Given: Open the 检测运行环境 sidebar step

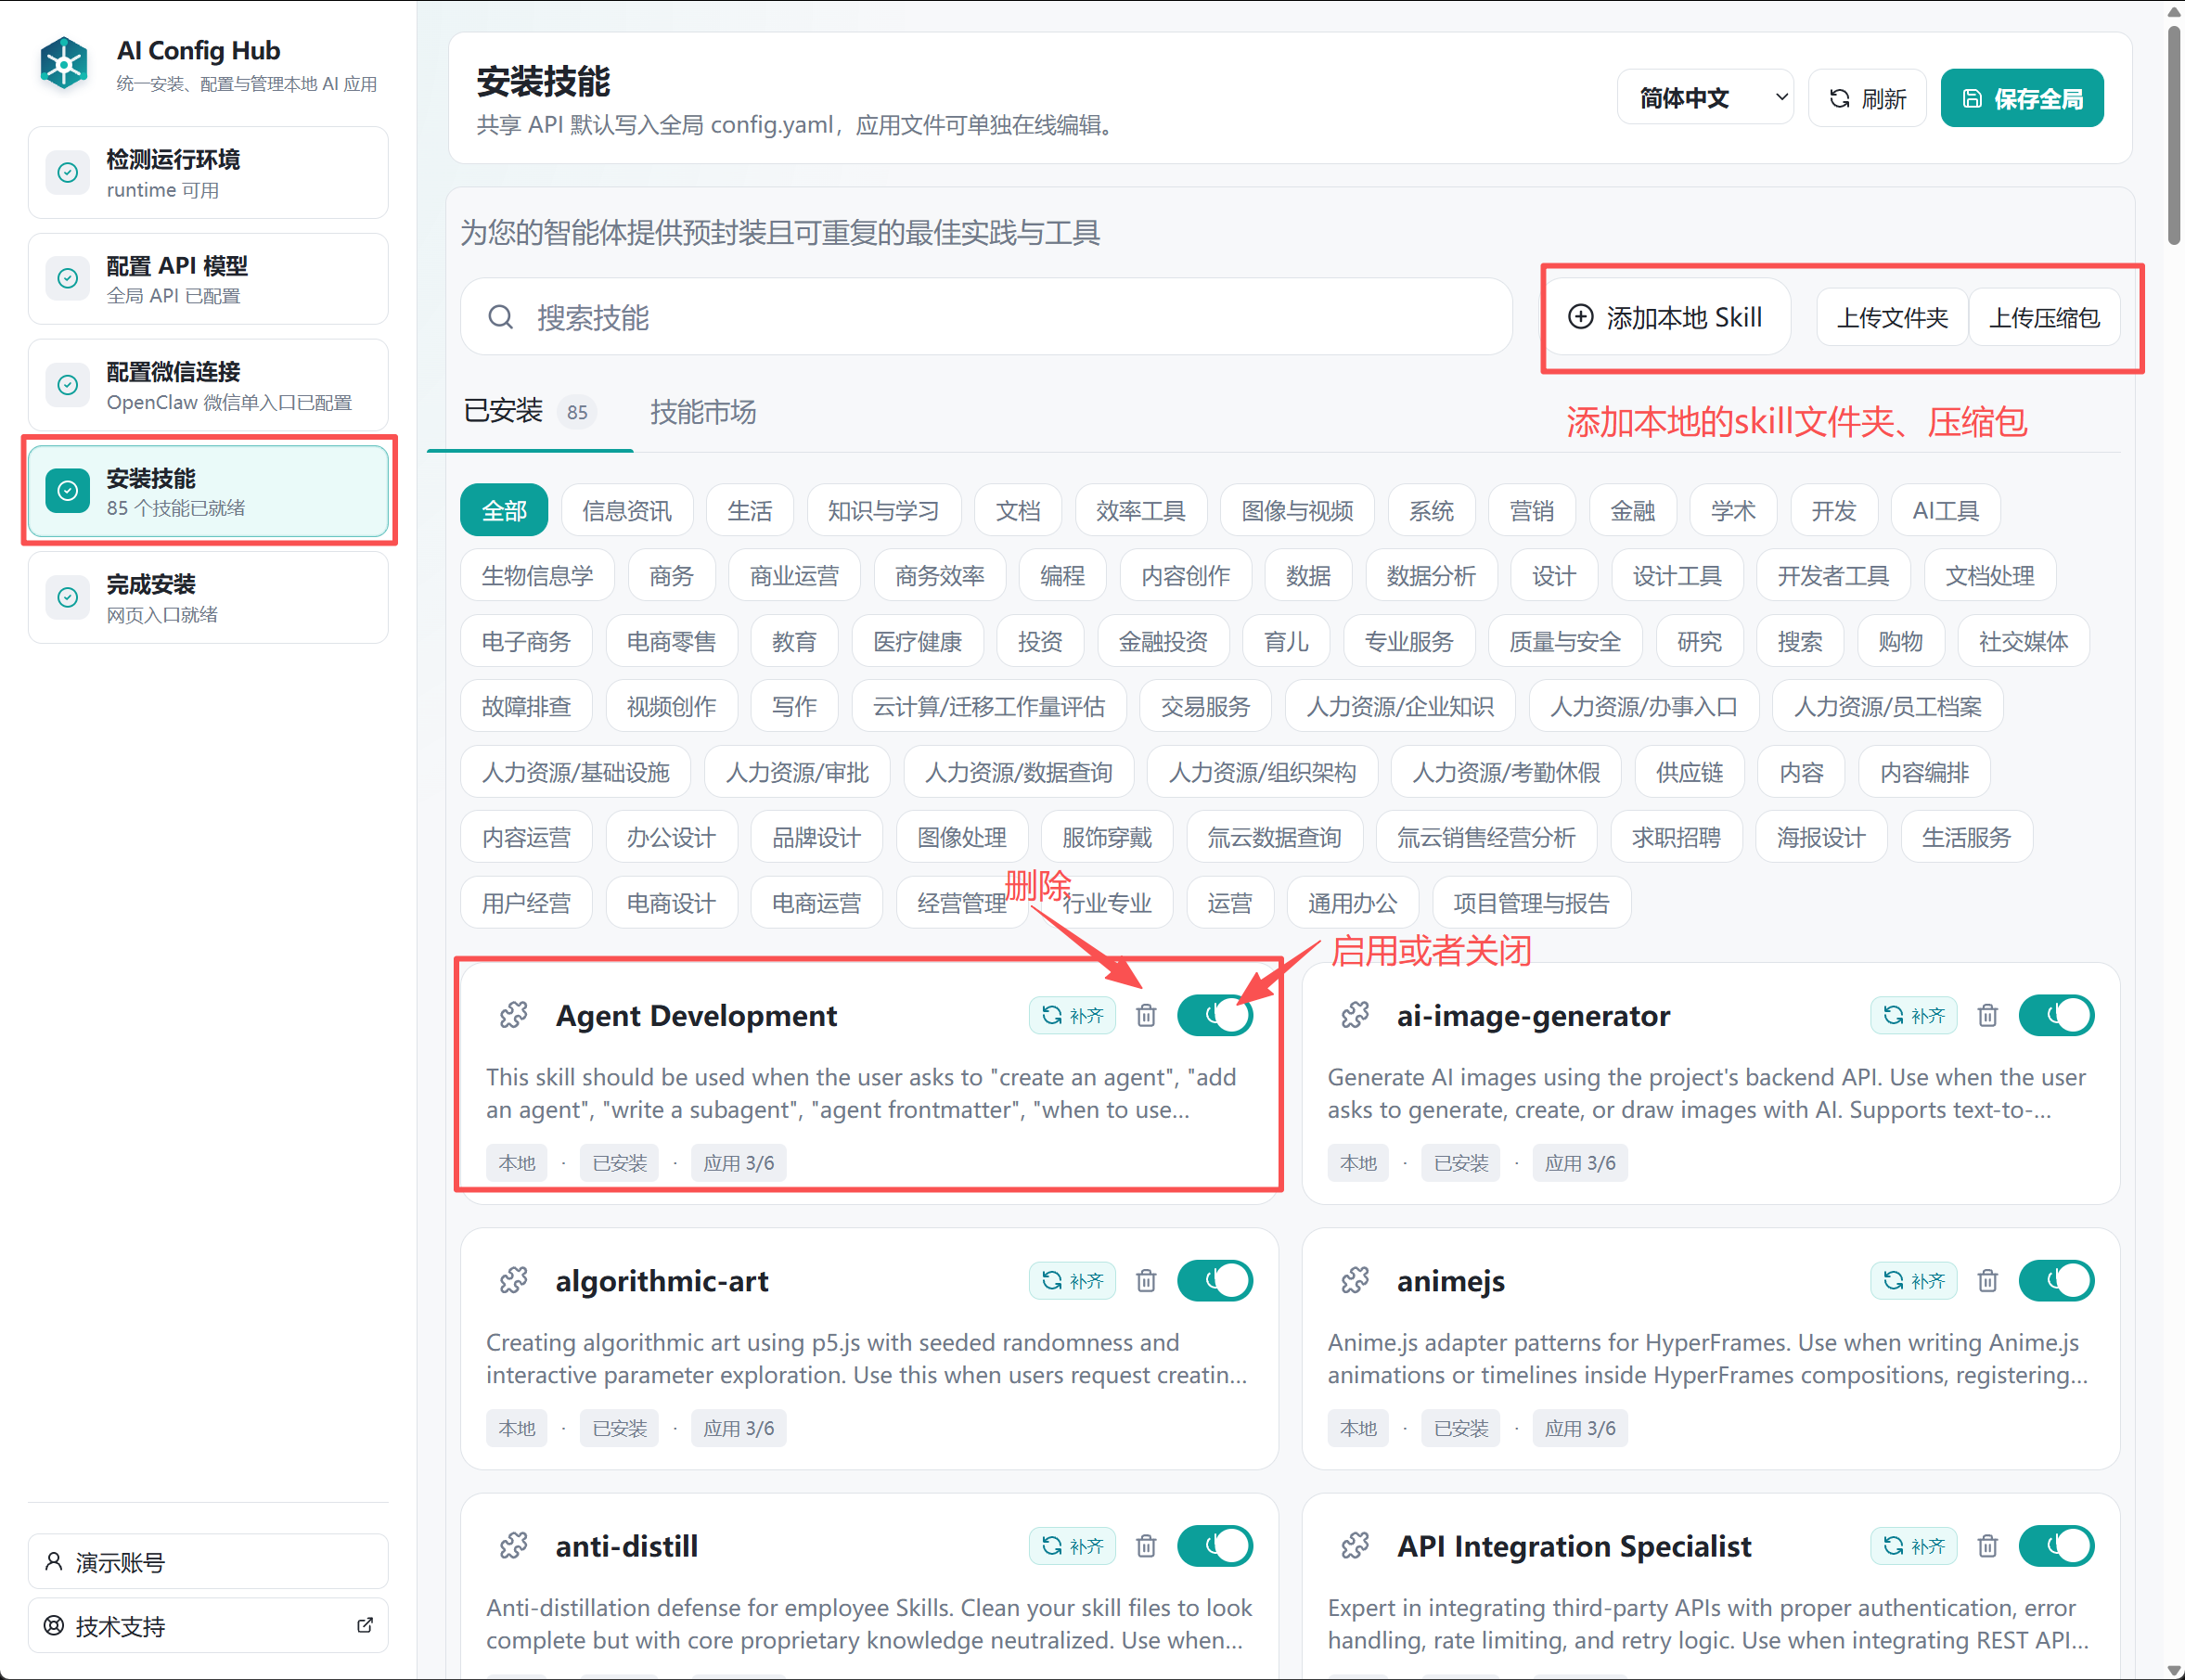Looking at the screenshot, I should tap(208, 173).
